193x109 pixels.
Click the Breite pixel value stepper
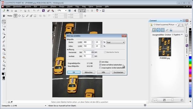(93, 42)
